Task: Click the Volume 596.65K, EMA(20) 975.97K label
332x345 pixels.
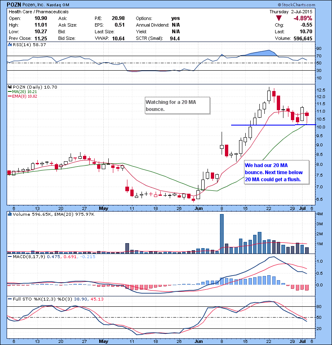Action: [x=54, y=214]
